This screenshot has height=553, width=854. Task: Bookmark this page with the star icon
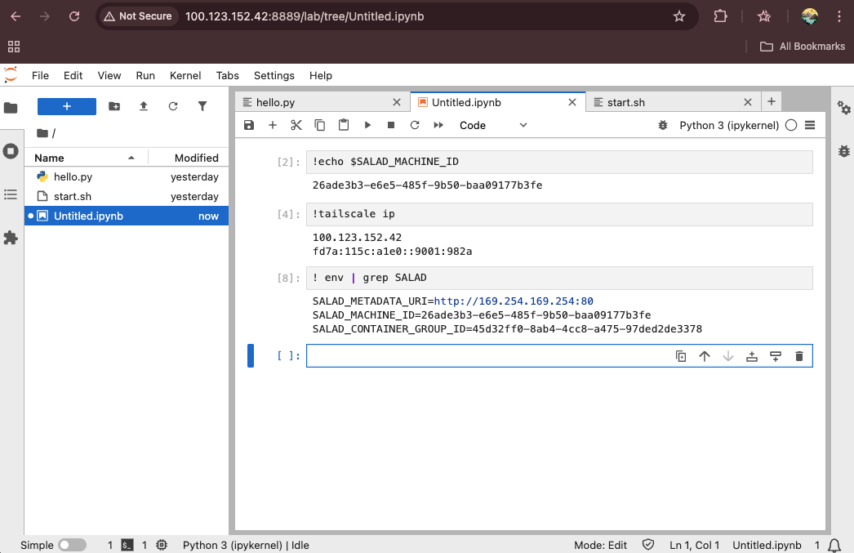tap(679, 16)
